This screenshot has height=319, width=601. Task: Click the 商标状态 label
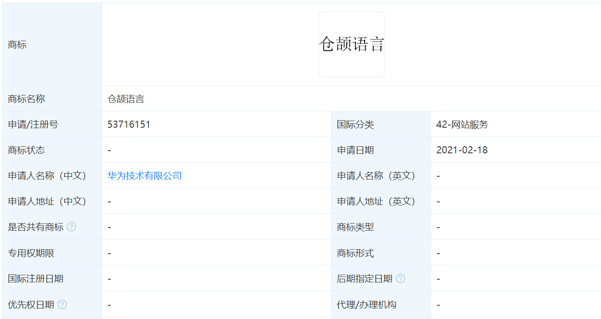pos(27,150)
